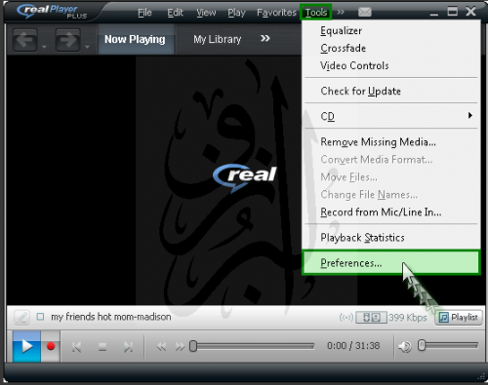
Task: Open the forward button history dropdown
Action: (87, 47)
